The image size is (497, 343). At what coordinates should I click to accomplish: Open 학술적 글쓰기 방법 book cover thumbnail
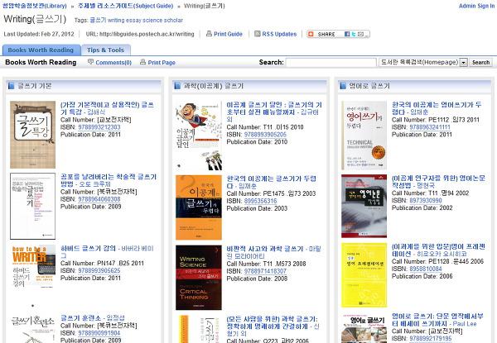pos(32,206)
